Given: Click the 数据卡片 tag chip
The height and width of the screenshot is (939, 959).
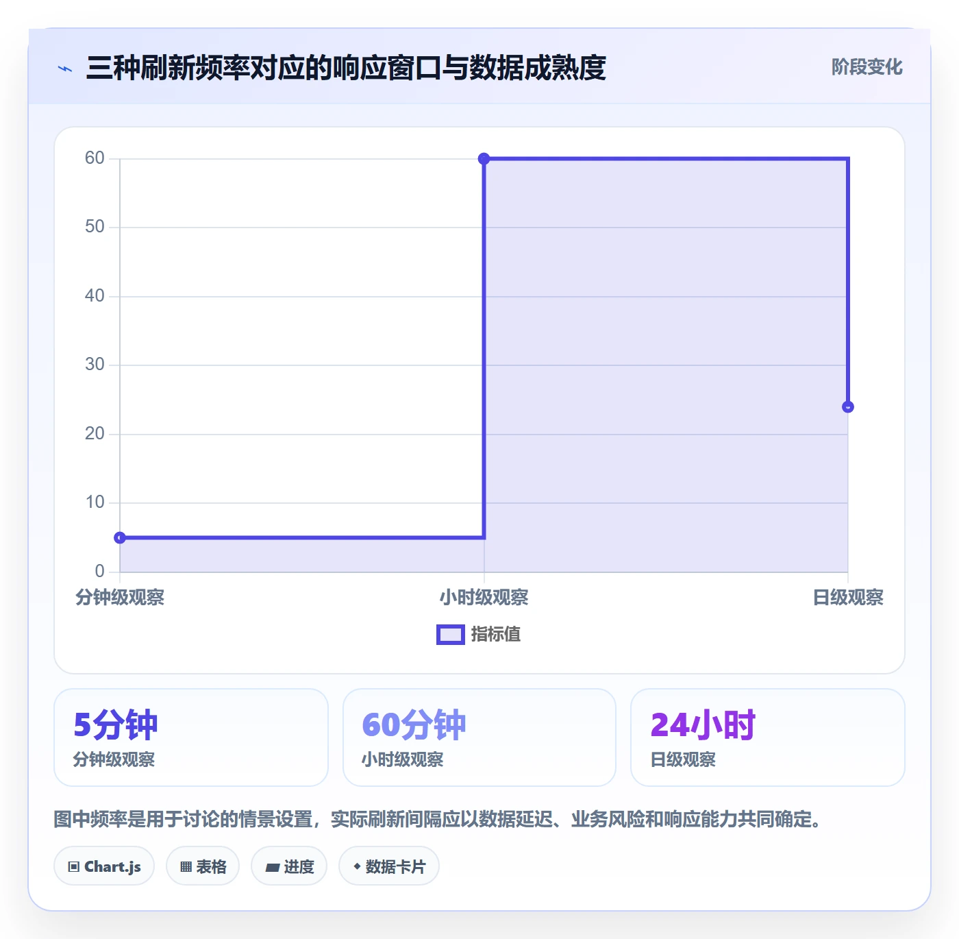Looking at the screenshot, I should pos(389,866).
